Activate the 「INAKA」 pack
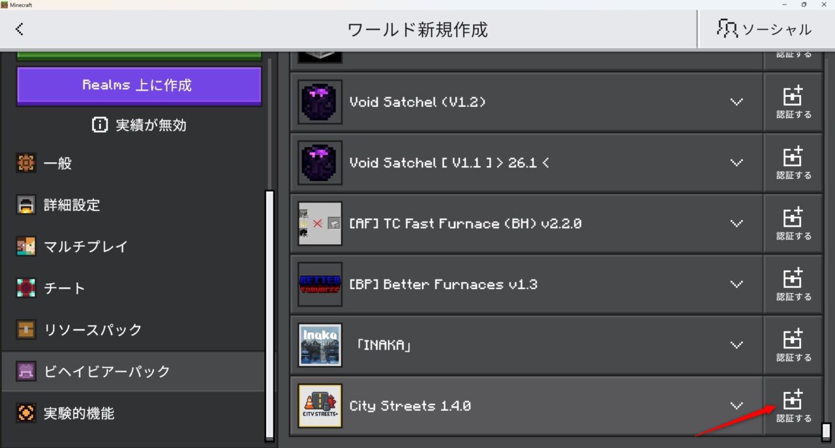835x448 pixels. point(793,345)
